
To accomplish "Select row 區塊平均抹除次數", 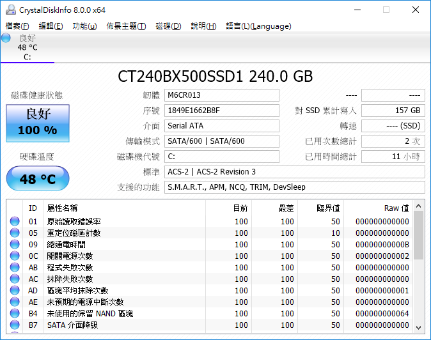I will [x=210, y=291].
